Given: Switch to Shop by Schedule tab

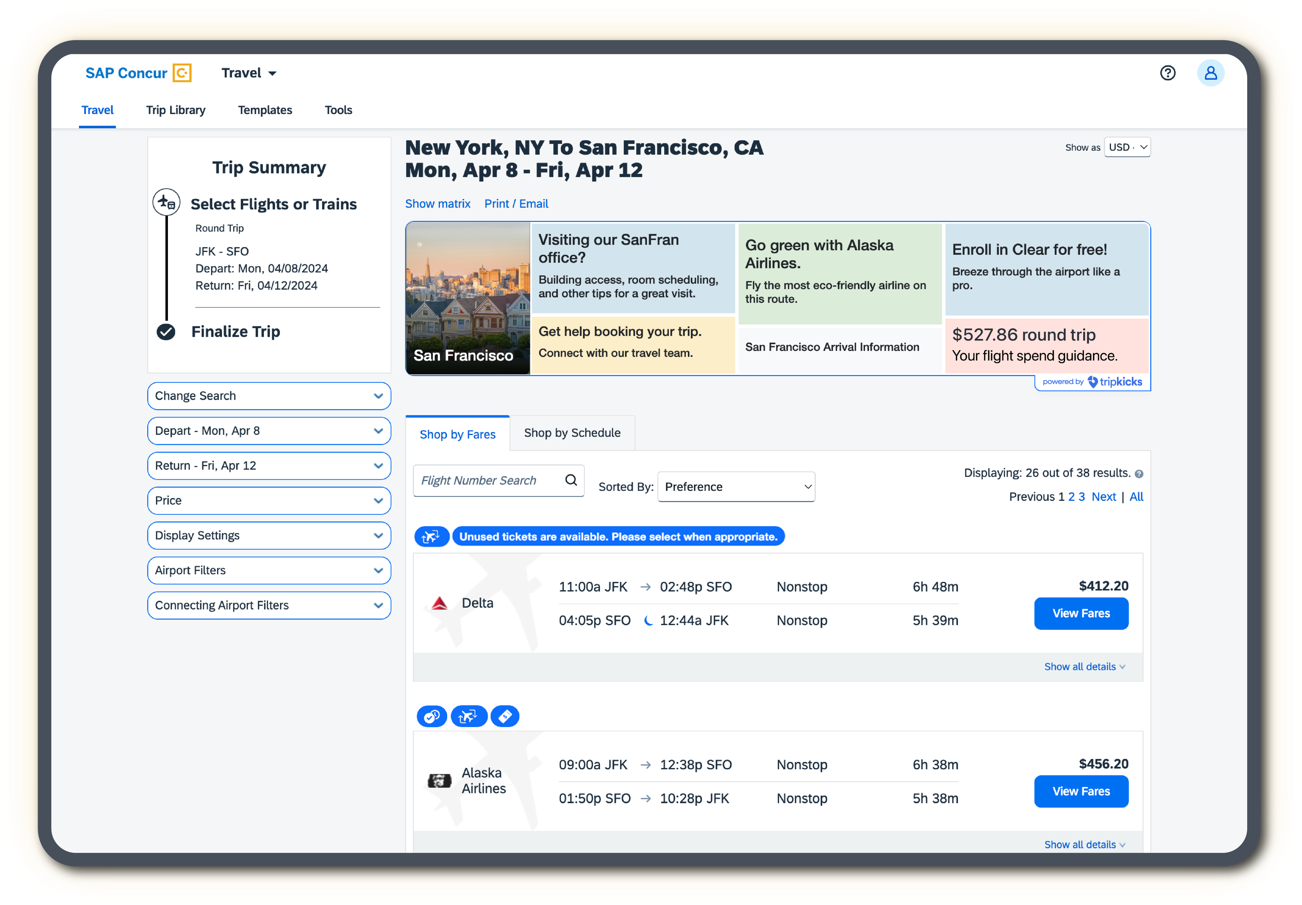Looking at the screenshot, I should tap(572, 433).
